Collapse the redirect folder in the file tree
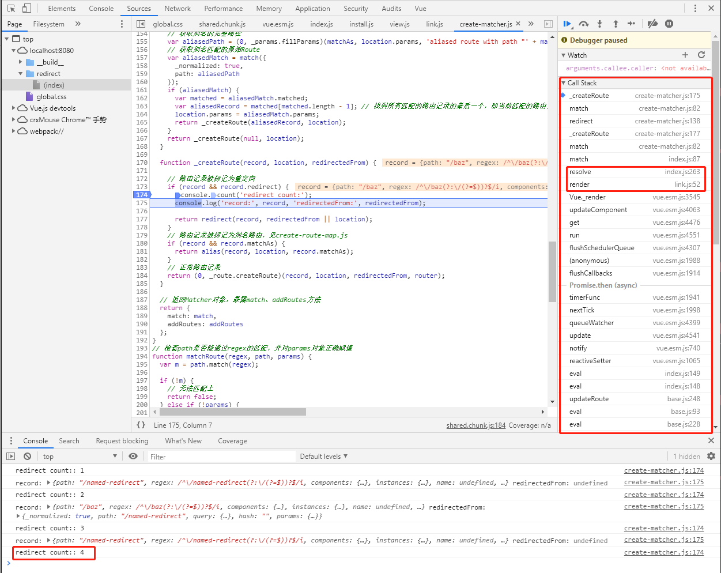Screen dimensions: 721x573 [x=21, y=74]
